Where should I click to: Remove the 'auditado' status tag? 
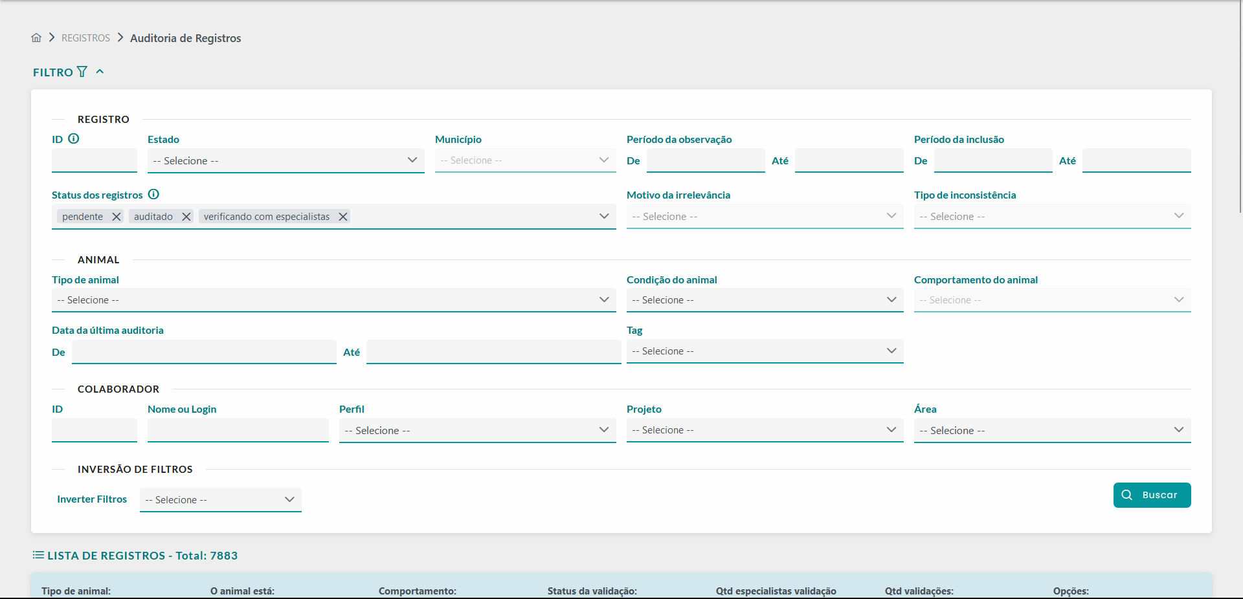(x=186, y=217)
